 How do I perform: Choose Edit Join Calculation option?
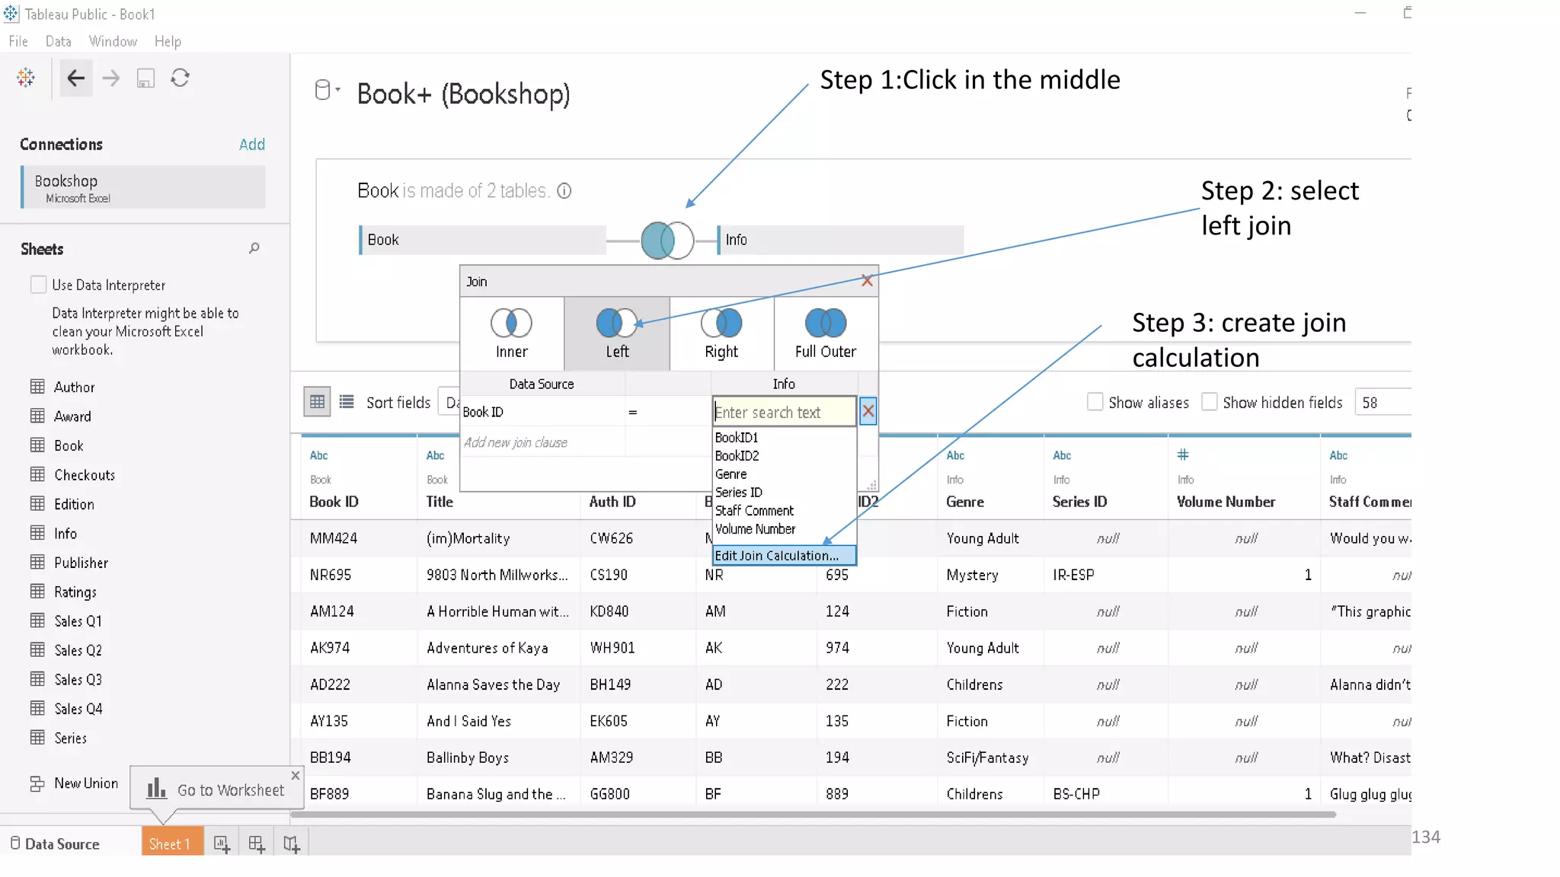[784, 556]
